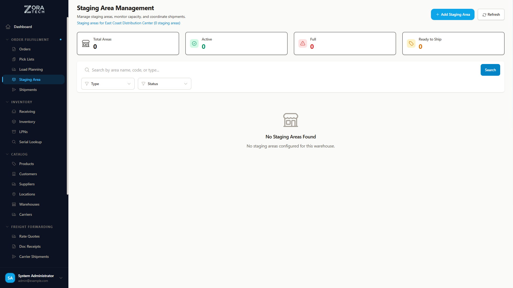
Task: Go to the Warehouses page
Action: coord(29,204)
